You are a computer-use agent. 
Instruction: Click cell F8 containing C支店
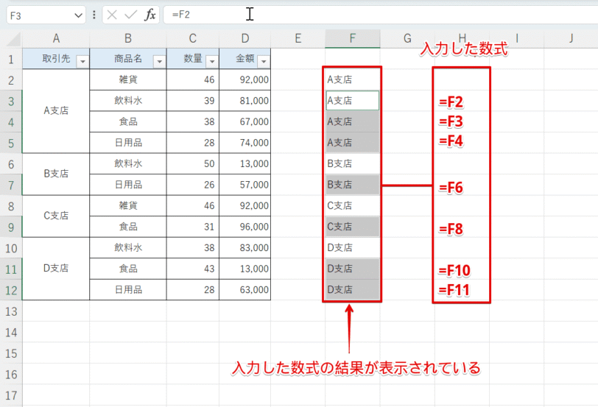click(x=353, y=206)
